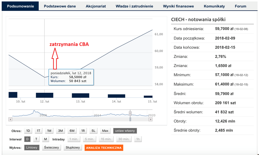Click the 13. lut volume bar

(x=80, y=96)
